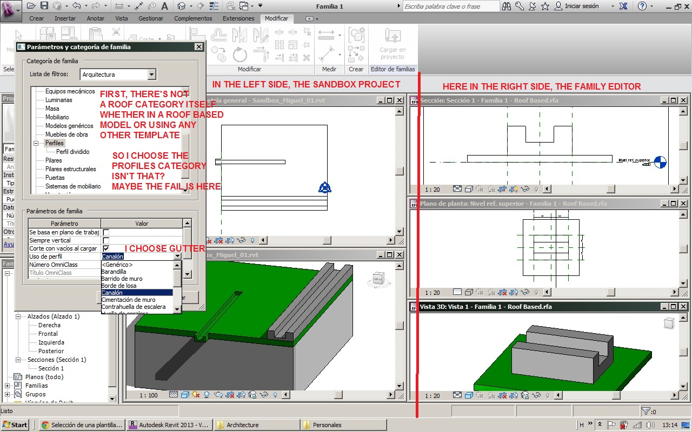Click the Open folder icon in quick access toolbar
Screen dimensions: 692x432
click(31, 6)
